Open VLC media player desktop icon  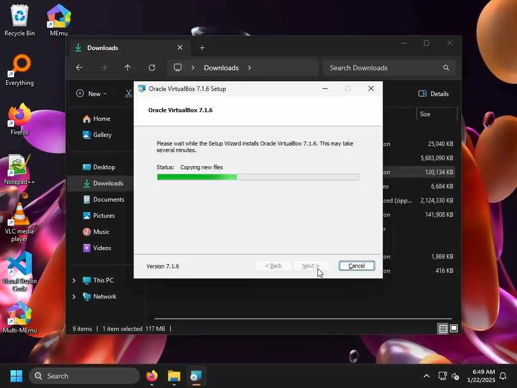pyautogui.click(x=20, y=223)
